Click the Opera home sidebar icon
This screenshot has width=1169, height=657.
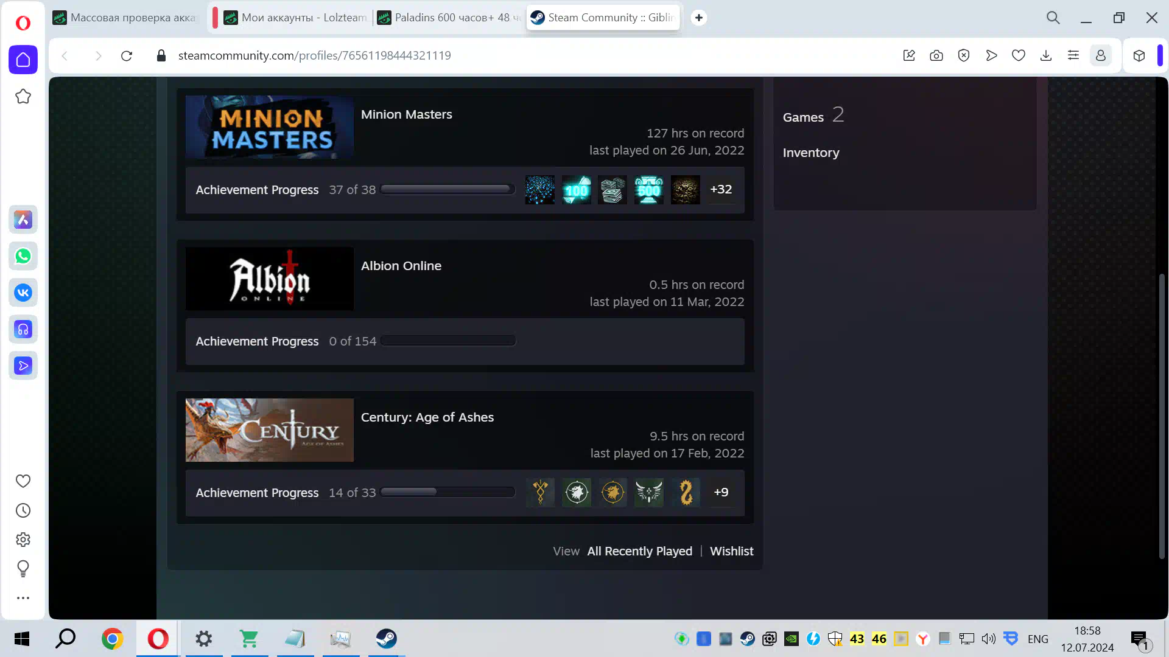point(23,60)
